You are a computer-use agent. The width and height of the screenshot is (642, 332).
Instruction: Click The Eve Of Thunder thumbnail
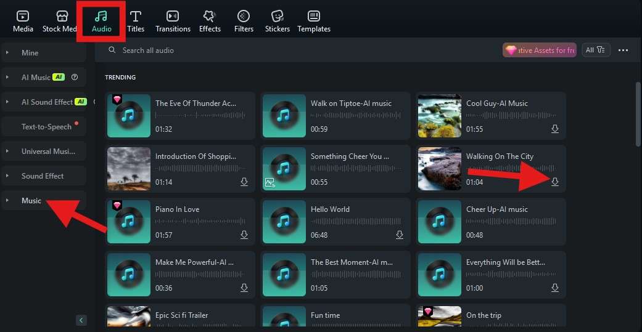coord(128,116)
